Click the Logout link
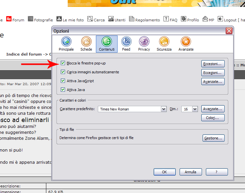Screen dimensions: 245x193 [x=230, y=20]
